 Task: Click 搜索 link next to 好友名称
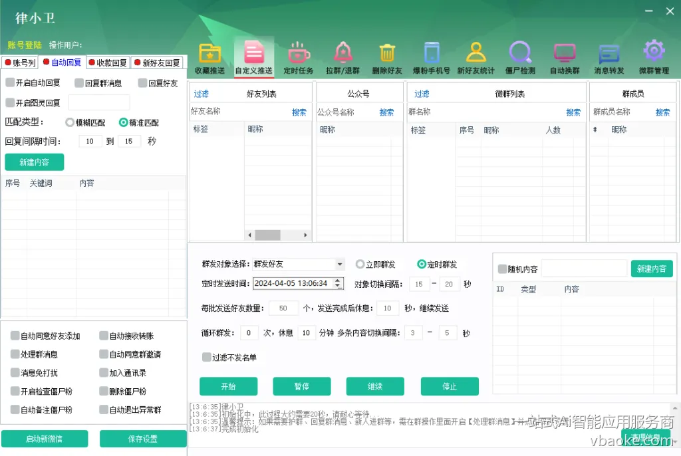click(299, 112)
